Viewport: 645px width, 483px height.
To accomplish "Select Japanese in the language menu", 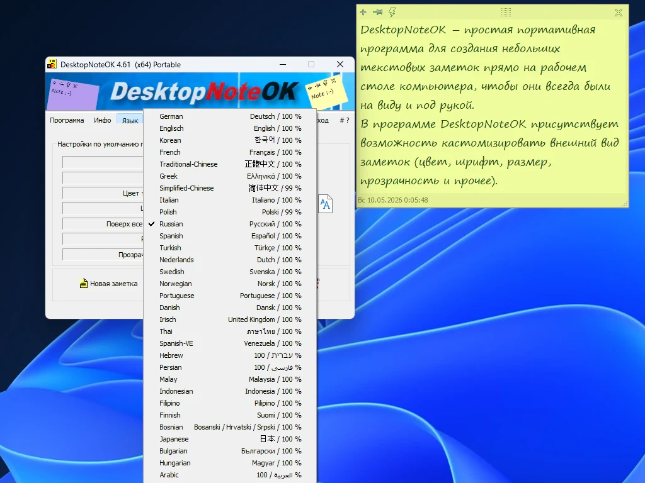I will click(x=231, y=439).
